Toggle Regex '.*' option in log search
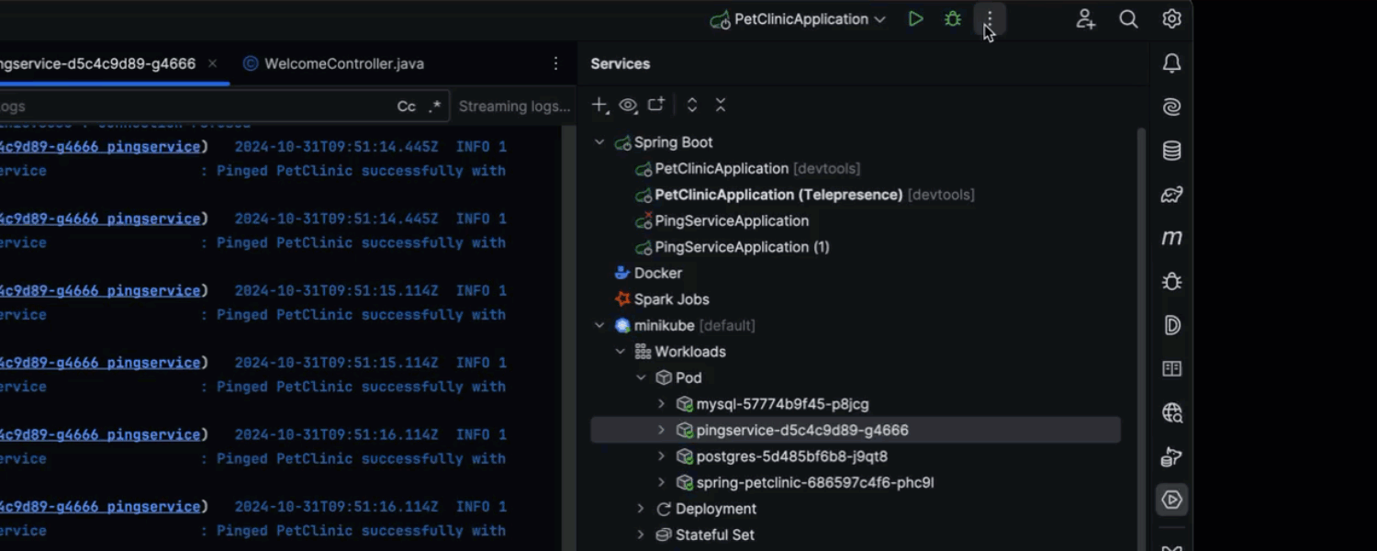This screenshot has width=1377, height=551. [435, 107]
